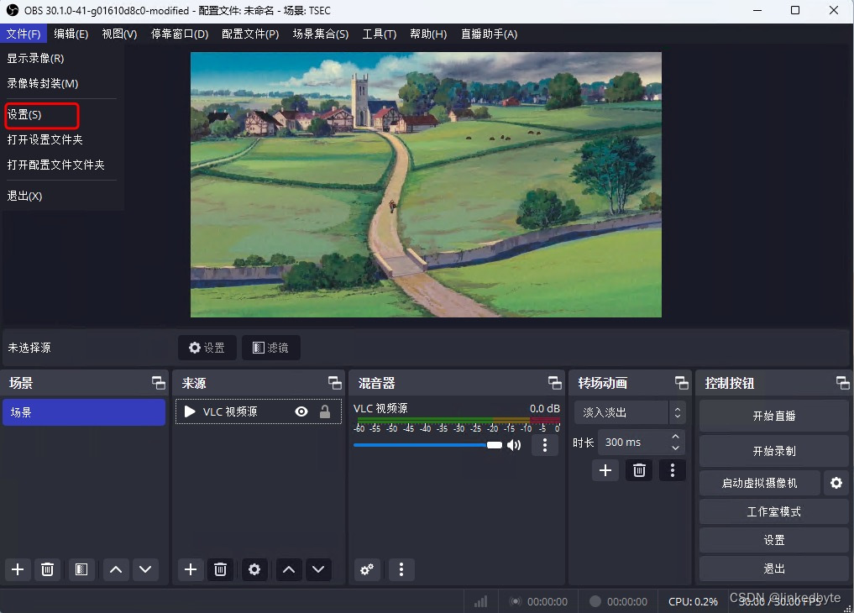Click 退出 button in Controls panel
Image resolution: width=854 pixels, height=613 pixels.
point(774,568)
